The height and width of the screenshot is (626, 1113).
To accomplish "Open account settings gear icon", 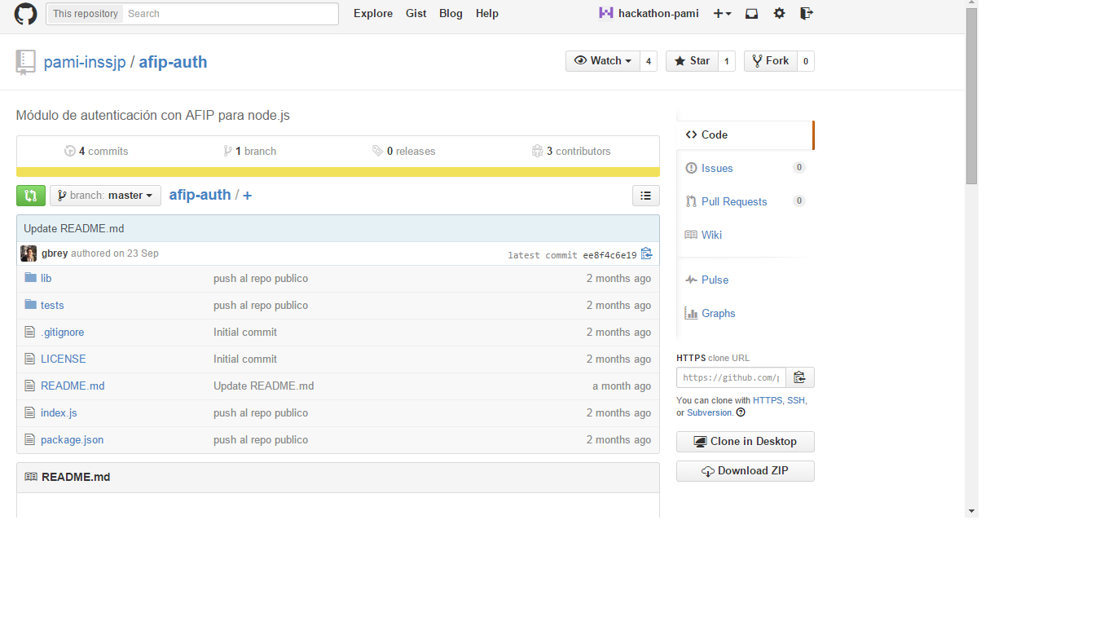I will [779, 13].
